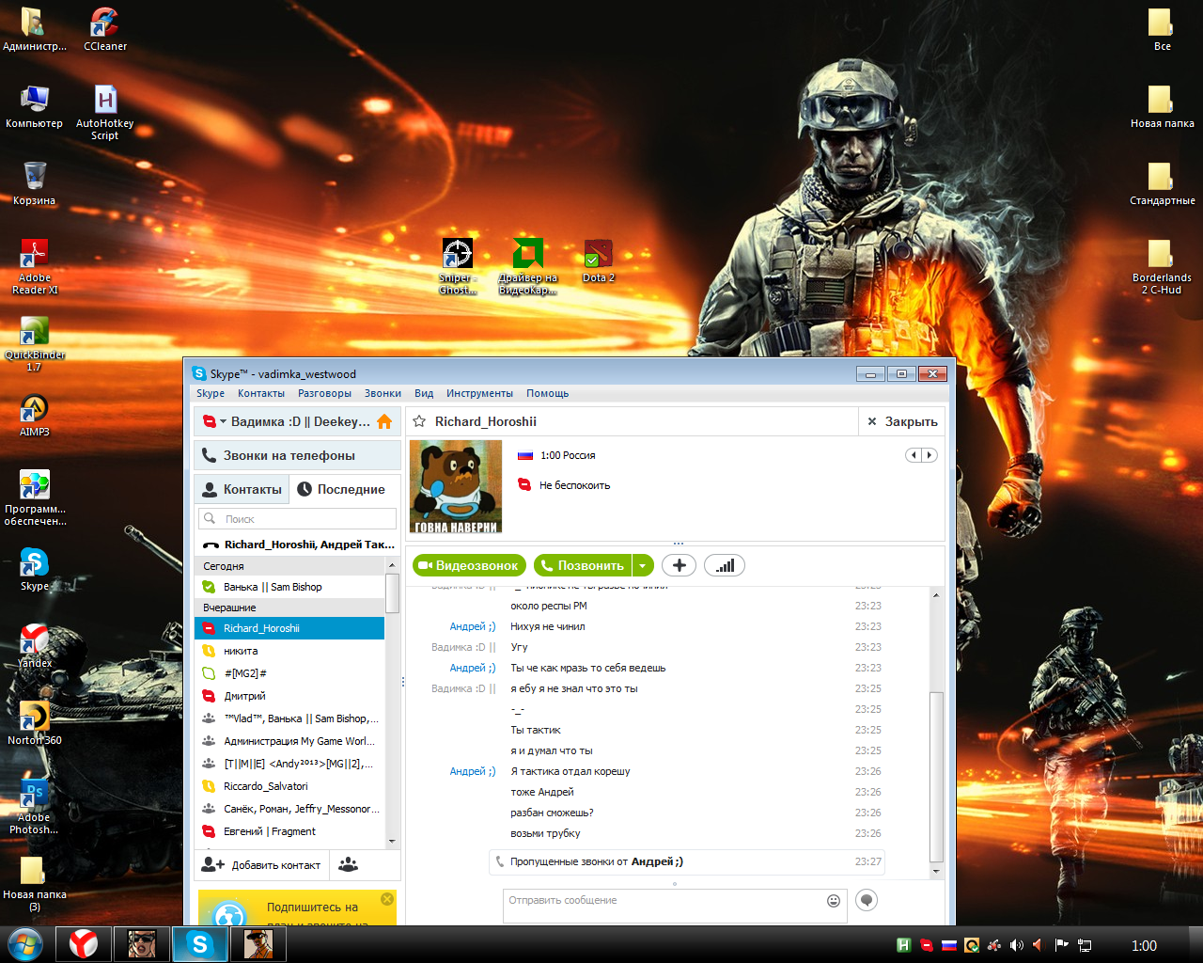1203x963 pixels.
Task: Open the Стандартные desktop folder
Action: tap(1162, 183)
